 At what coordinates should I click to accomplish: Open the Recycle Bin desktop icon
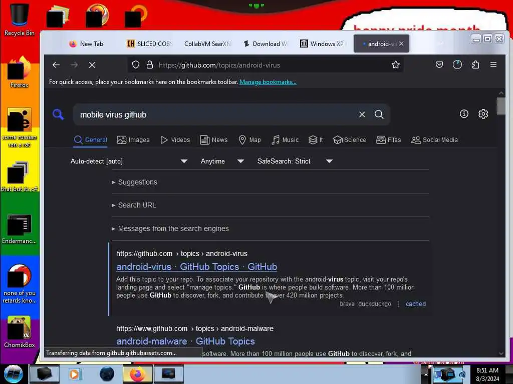coord(20,19)
